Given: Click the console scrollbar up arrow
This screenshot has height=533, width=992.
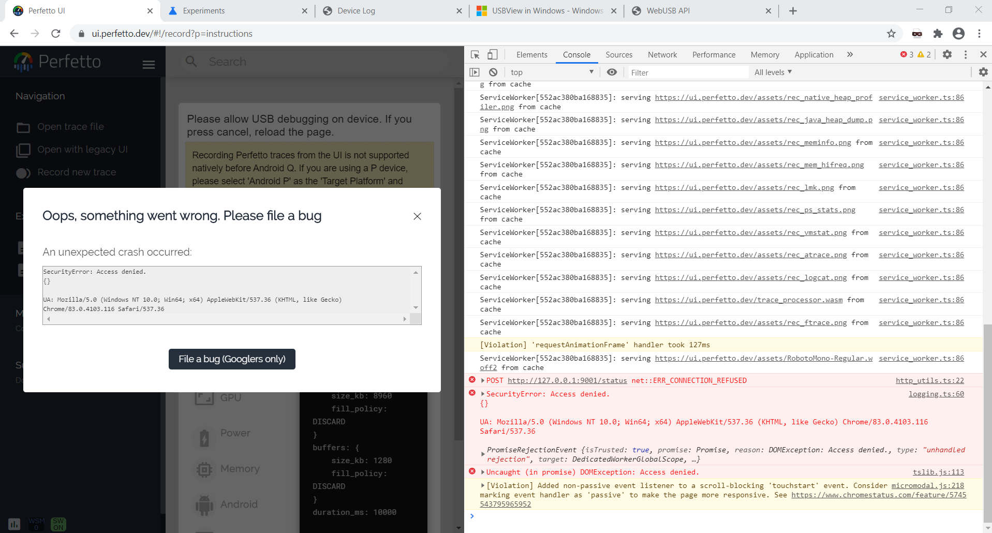Looking at the screenshot, I should [x=987, y=87].
